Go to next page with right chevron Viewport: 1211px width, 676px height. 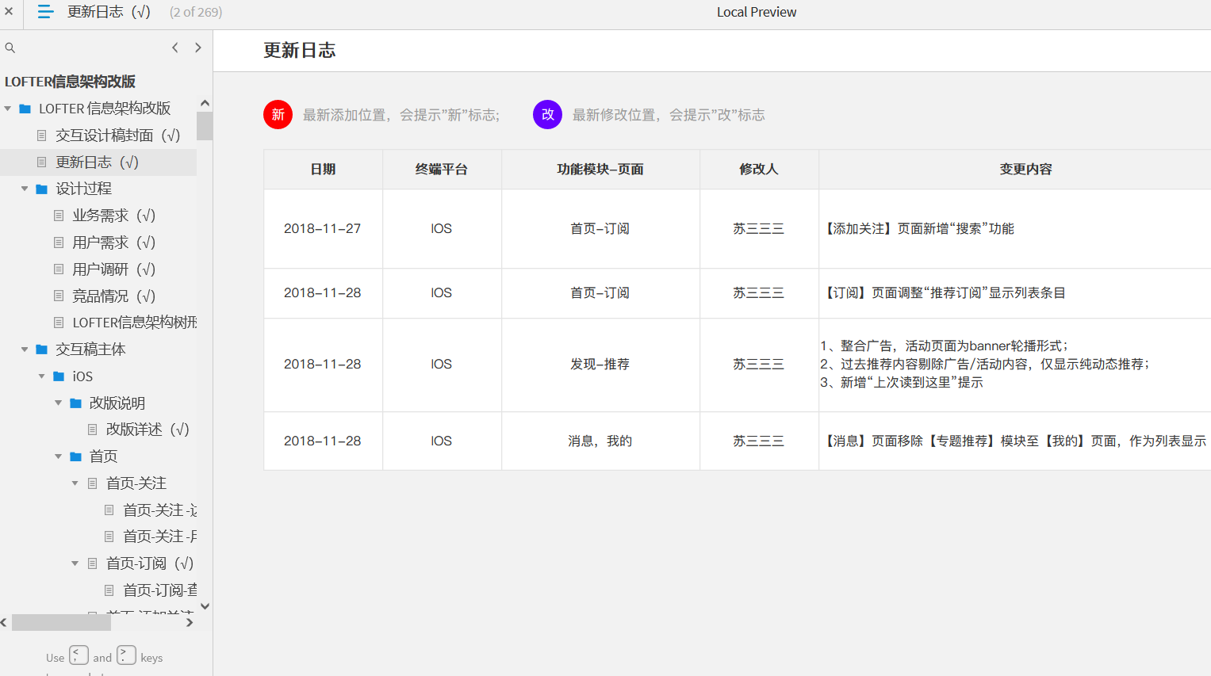[x=198, y=48]
